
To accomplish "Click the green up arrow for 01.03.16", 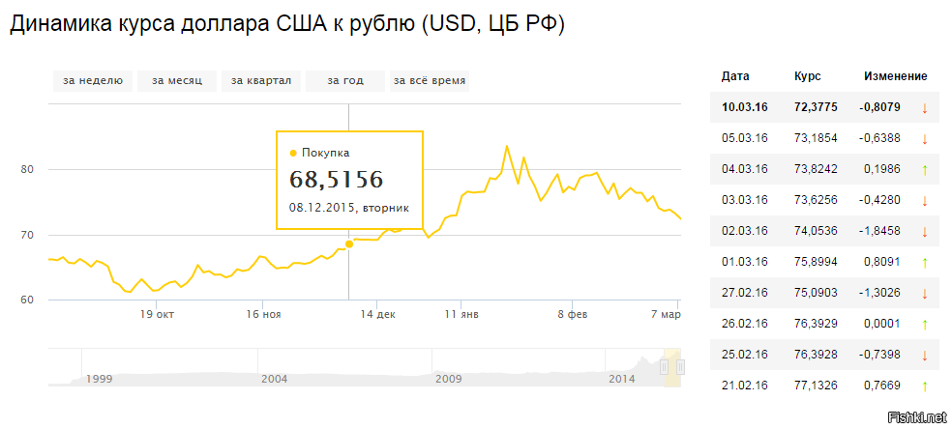I will [925, 263].
